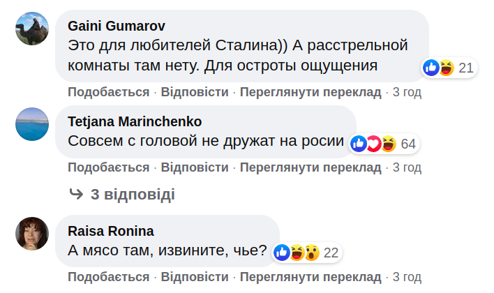Click the laughing emoji on Tetjana Marinchenko's comment

point(387,144)
